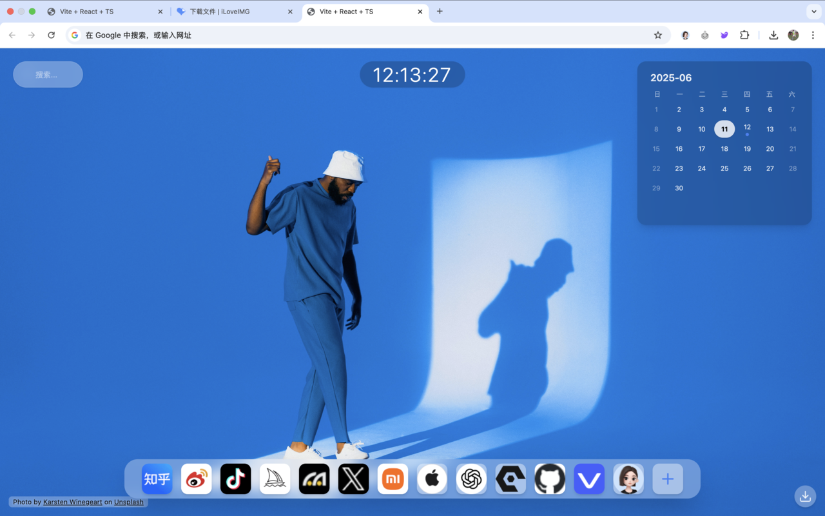Close the 下载文件 | iLoveIMG tab
Image resolution: width=825 pixels, height=516 pixels.
point(290,12)
